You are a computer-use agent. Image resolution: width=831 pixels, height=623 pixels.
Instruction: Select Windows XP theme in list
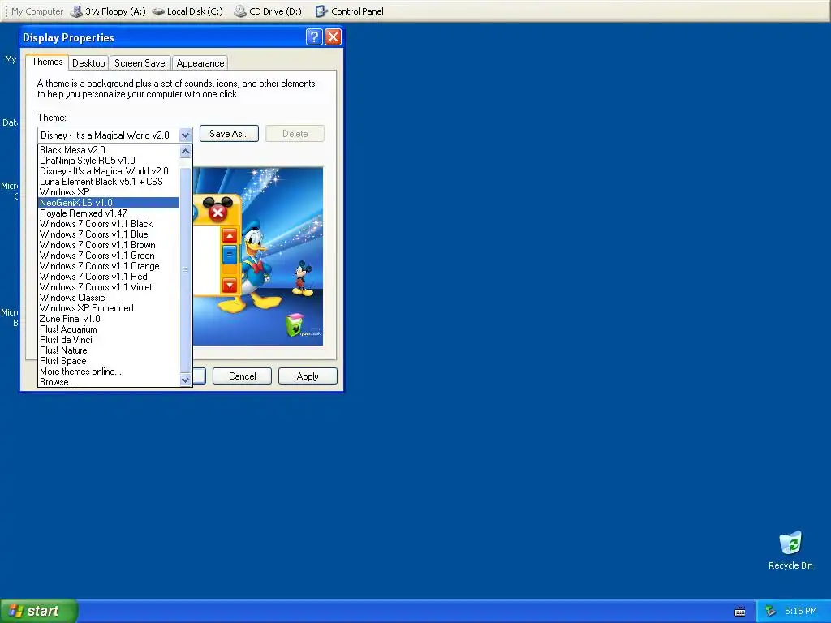[x=109, y=192]
